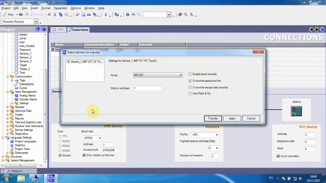Click the Station address input field

click(147, 88)
